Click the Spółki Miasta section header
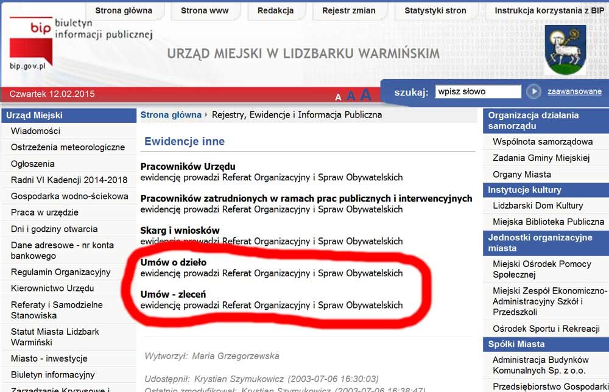The image size is (609, 392). 546,345
